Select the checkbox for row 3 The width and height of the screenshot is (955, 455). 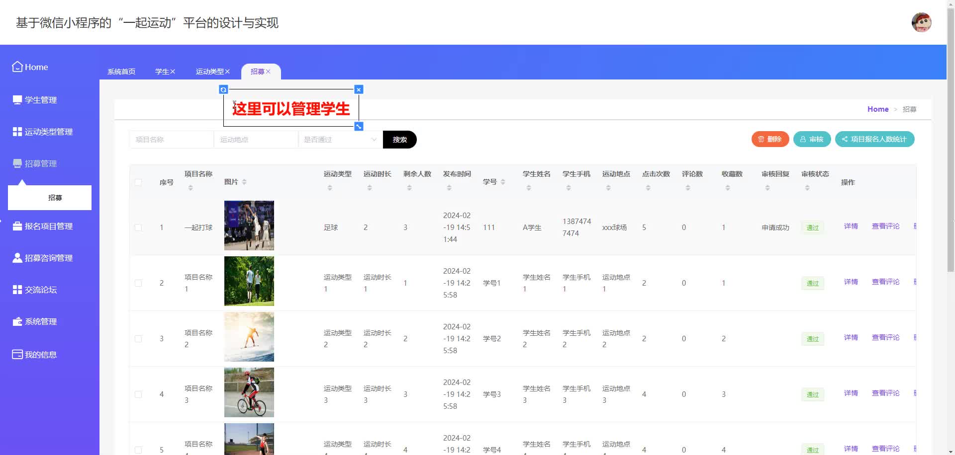click(x=138, y=339)
